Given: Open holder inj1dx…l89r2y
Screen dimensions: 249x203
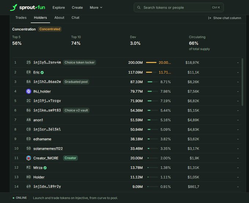Looking at the screenshot, I should click(x=47, y=187).
